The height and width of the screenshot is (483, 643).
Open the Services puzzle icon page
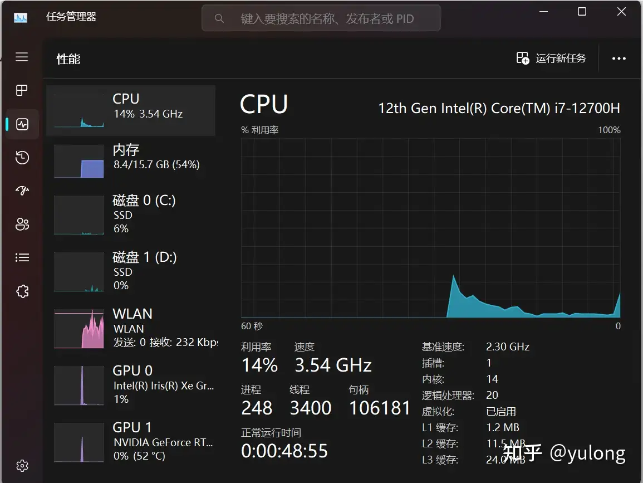point(22,291)
